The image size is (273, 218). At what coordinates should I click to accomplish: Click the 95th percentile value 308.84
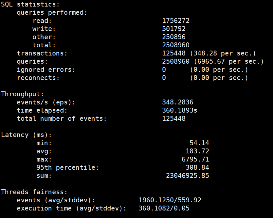pyautogui.click(x=197, y=167)
